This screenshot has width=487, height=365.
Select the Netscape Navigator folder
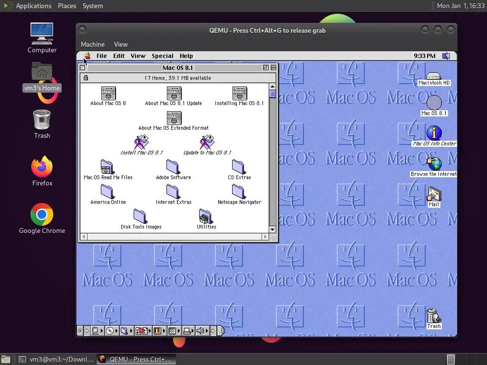(239, 194)
